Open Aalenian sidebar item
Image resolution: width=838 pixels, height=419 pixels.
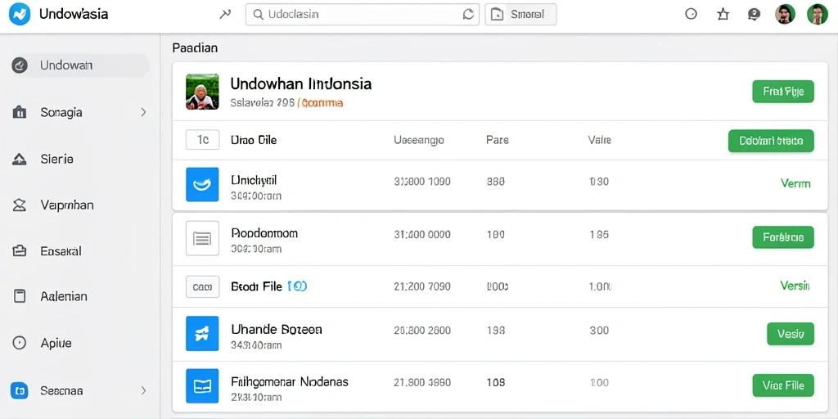point(80,296)
